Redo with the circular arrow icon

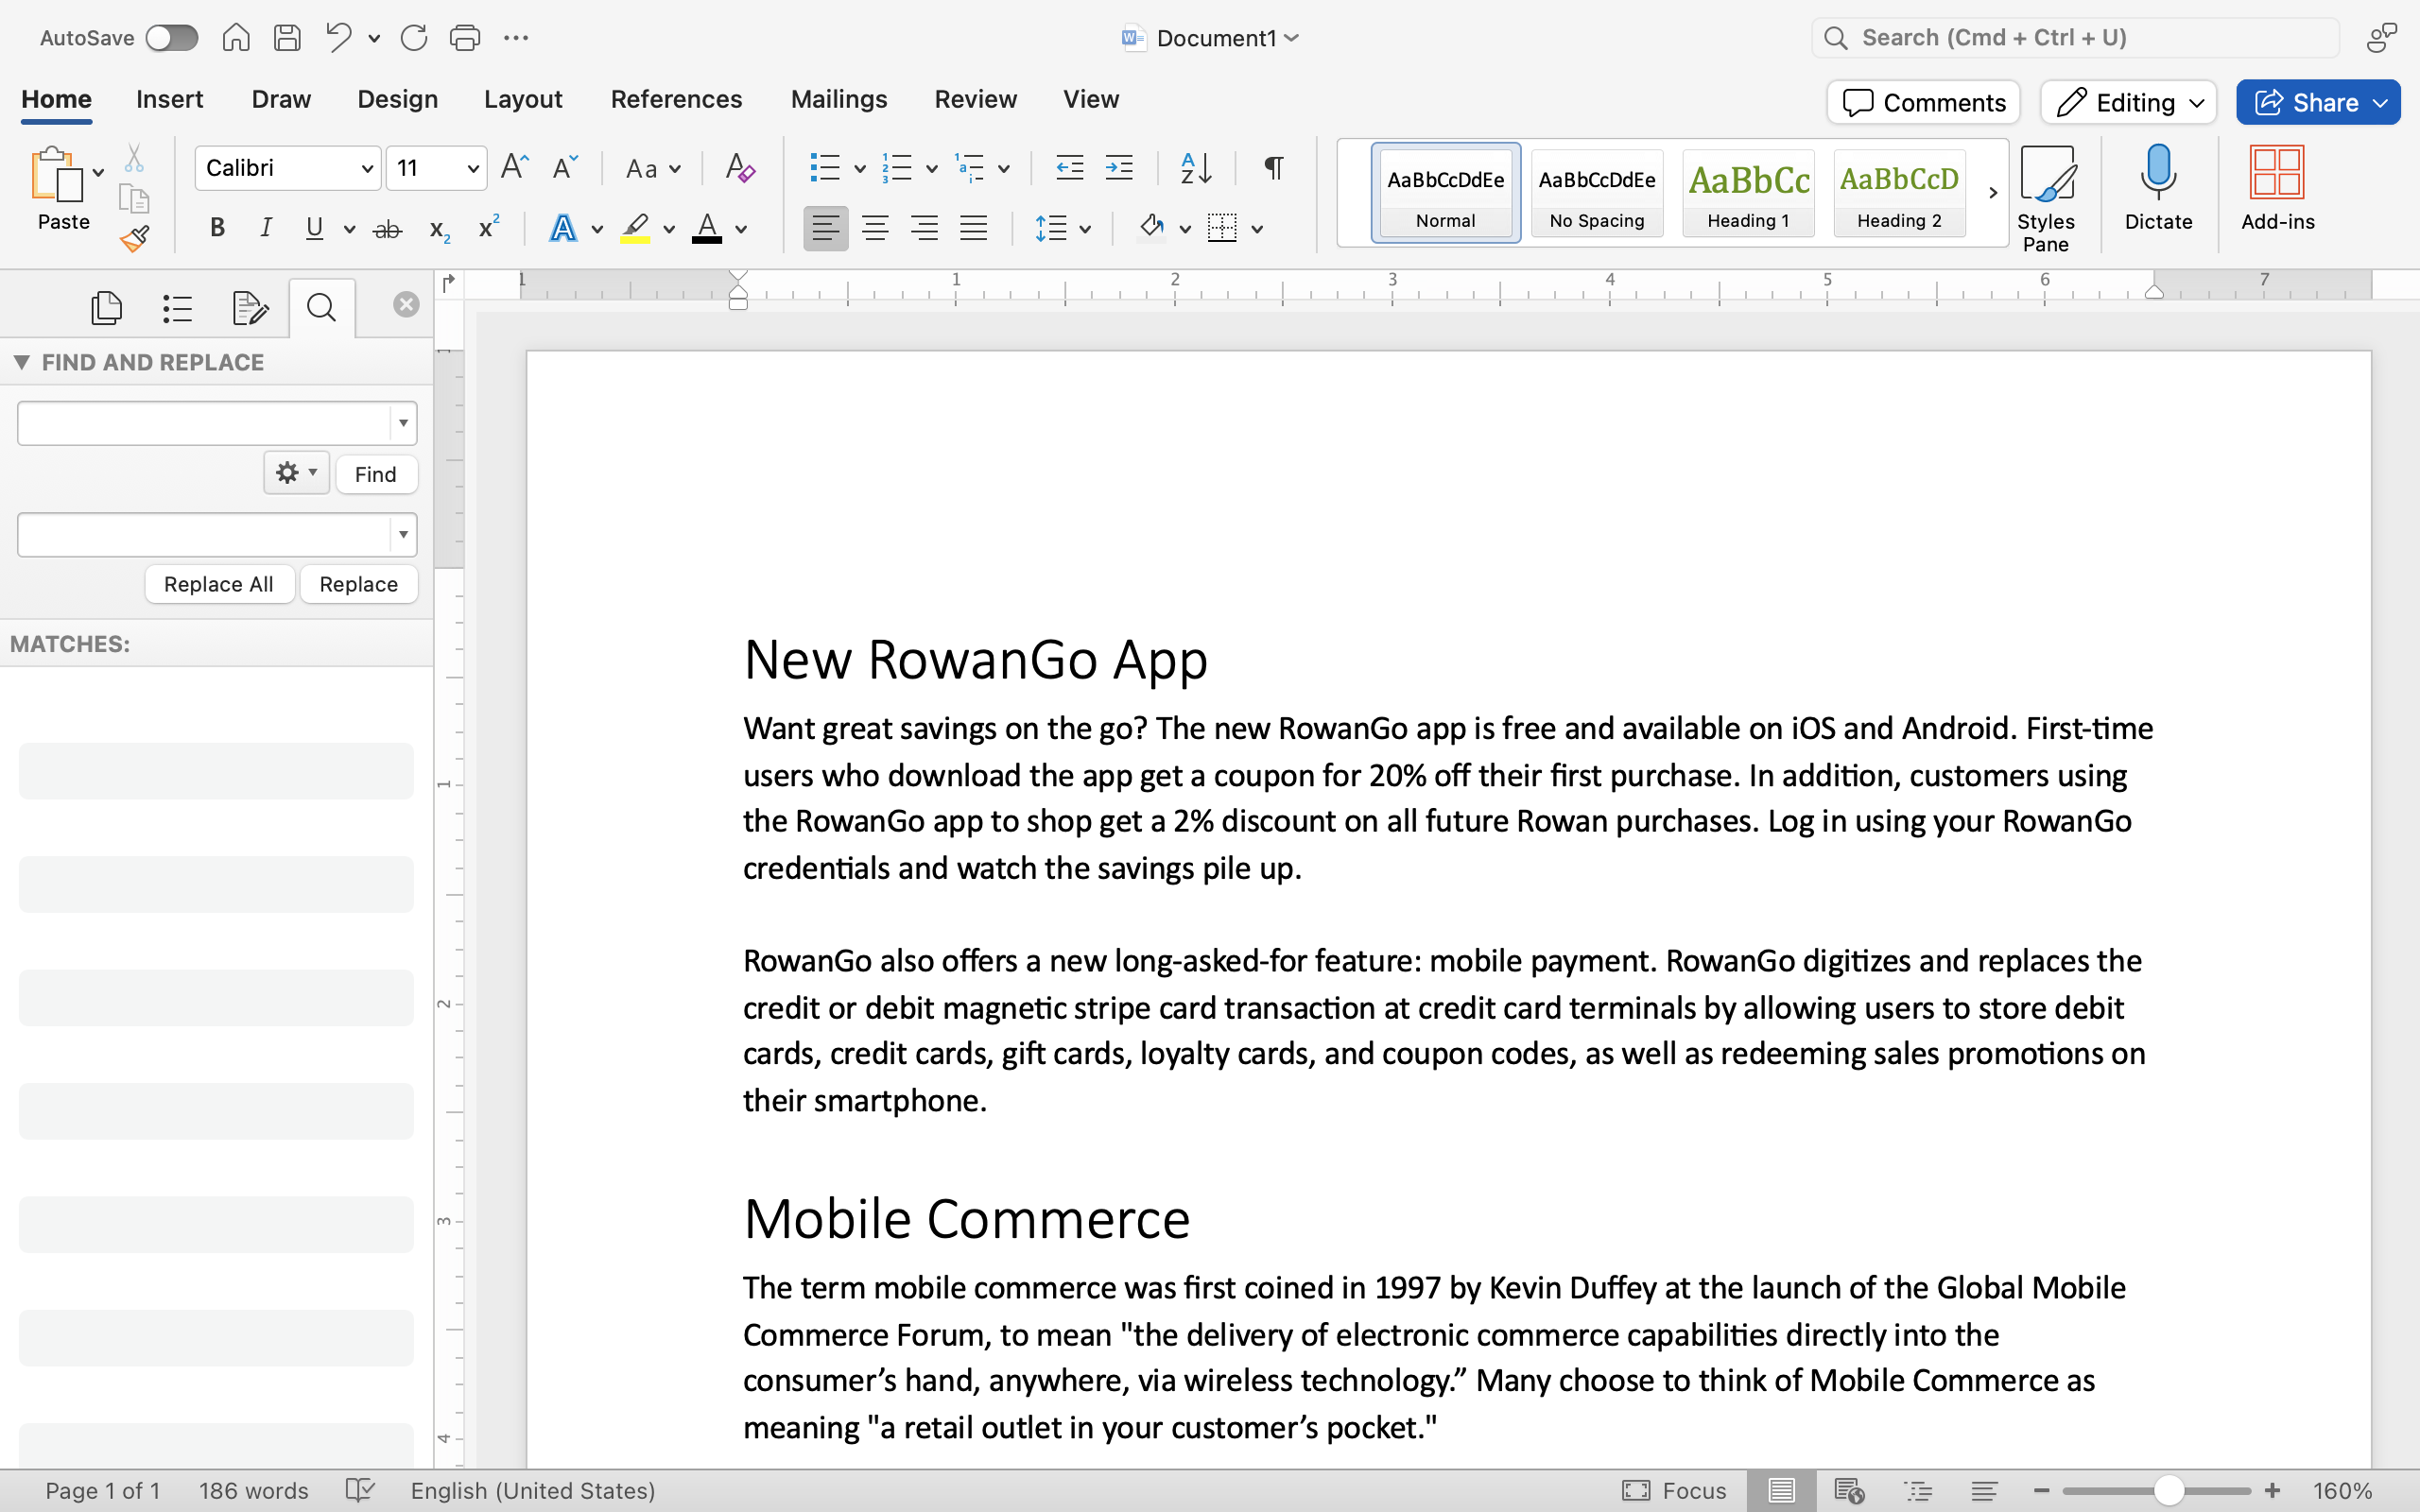point(414,38)
